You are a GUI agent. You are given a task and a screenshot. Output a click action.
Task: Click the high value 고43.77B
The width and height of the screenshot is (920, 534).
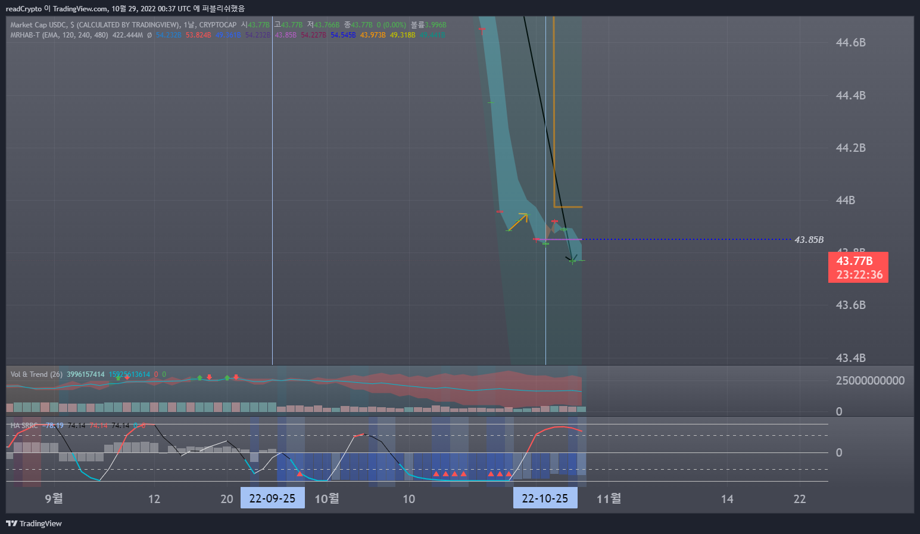[288, 25]
